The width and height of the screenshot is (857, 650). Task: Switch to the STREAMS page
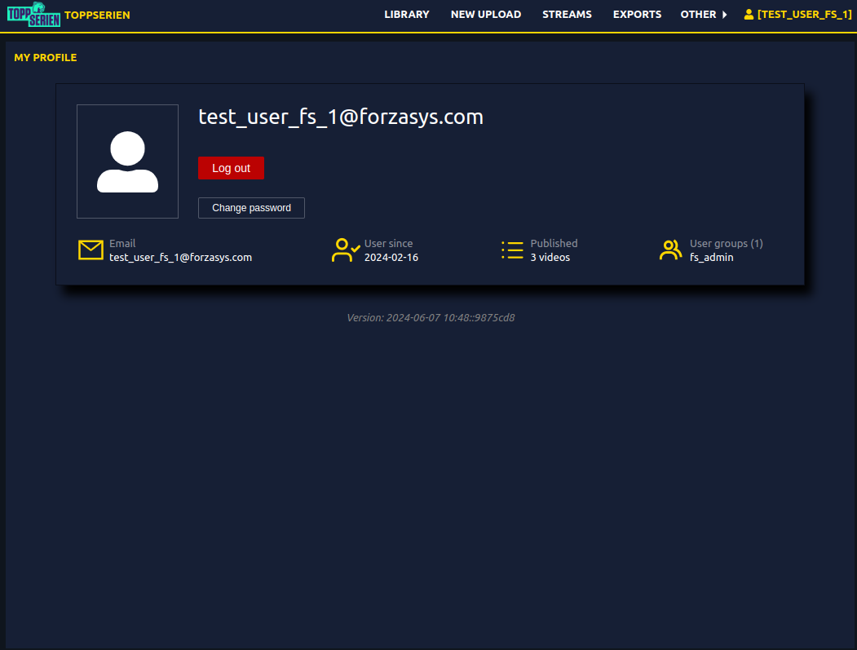click(x=567, y=14)
